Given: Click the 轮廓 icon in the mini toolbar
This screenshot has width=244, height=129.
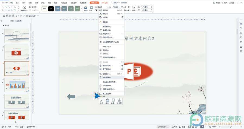Looking at the screenshot, I should click(113, 100).
